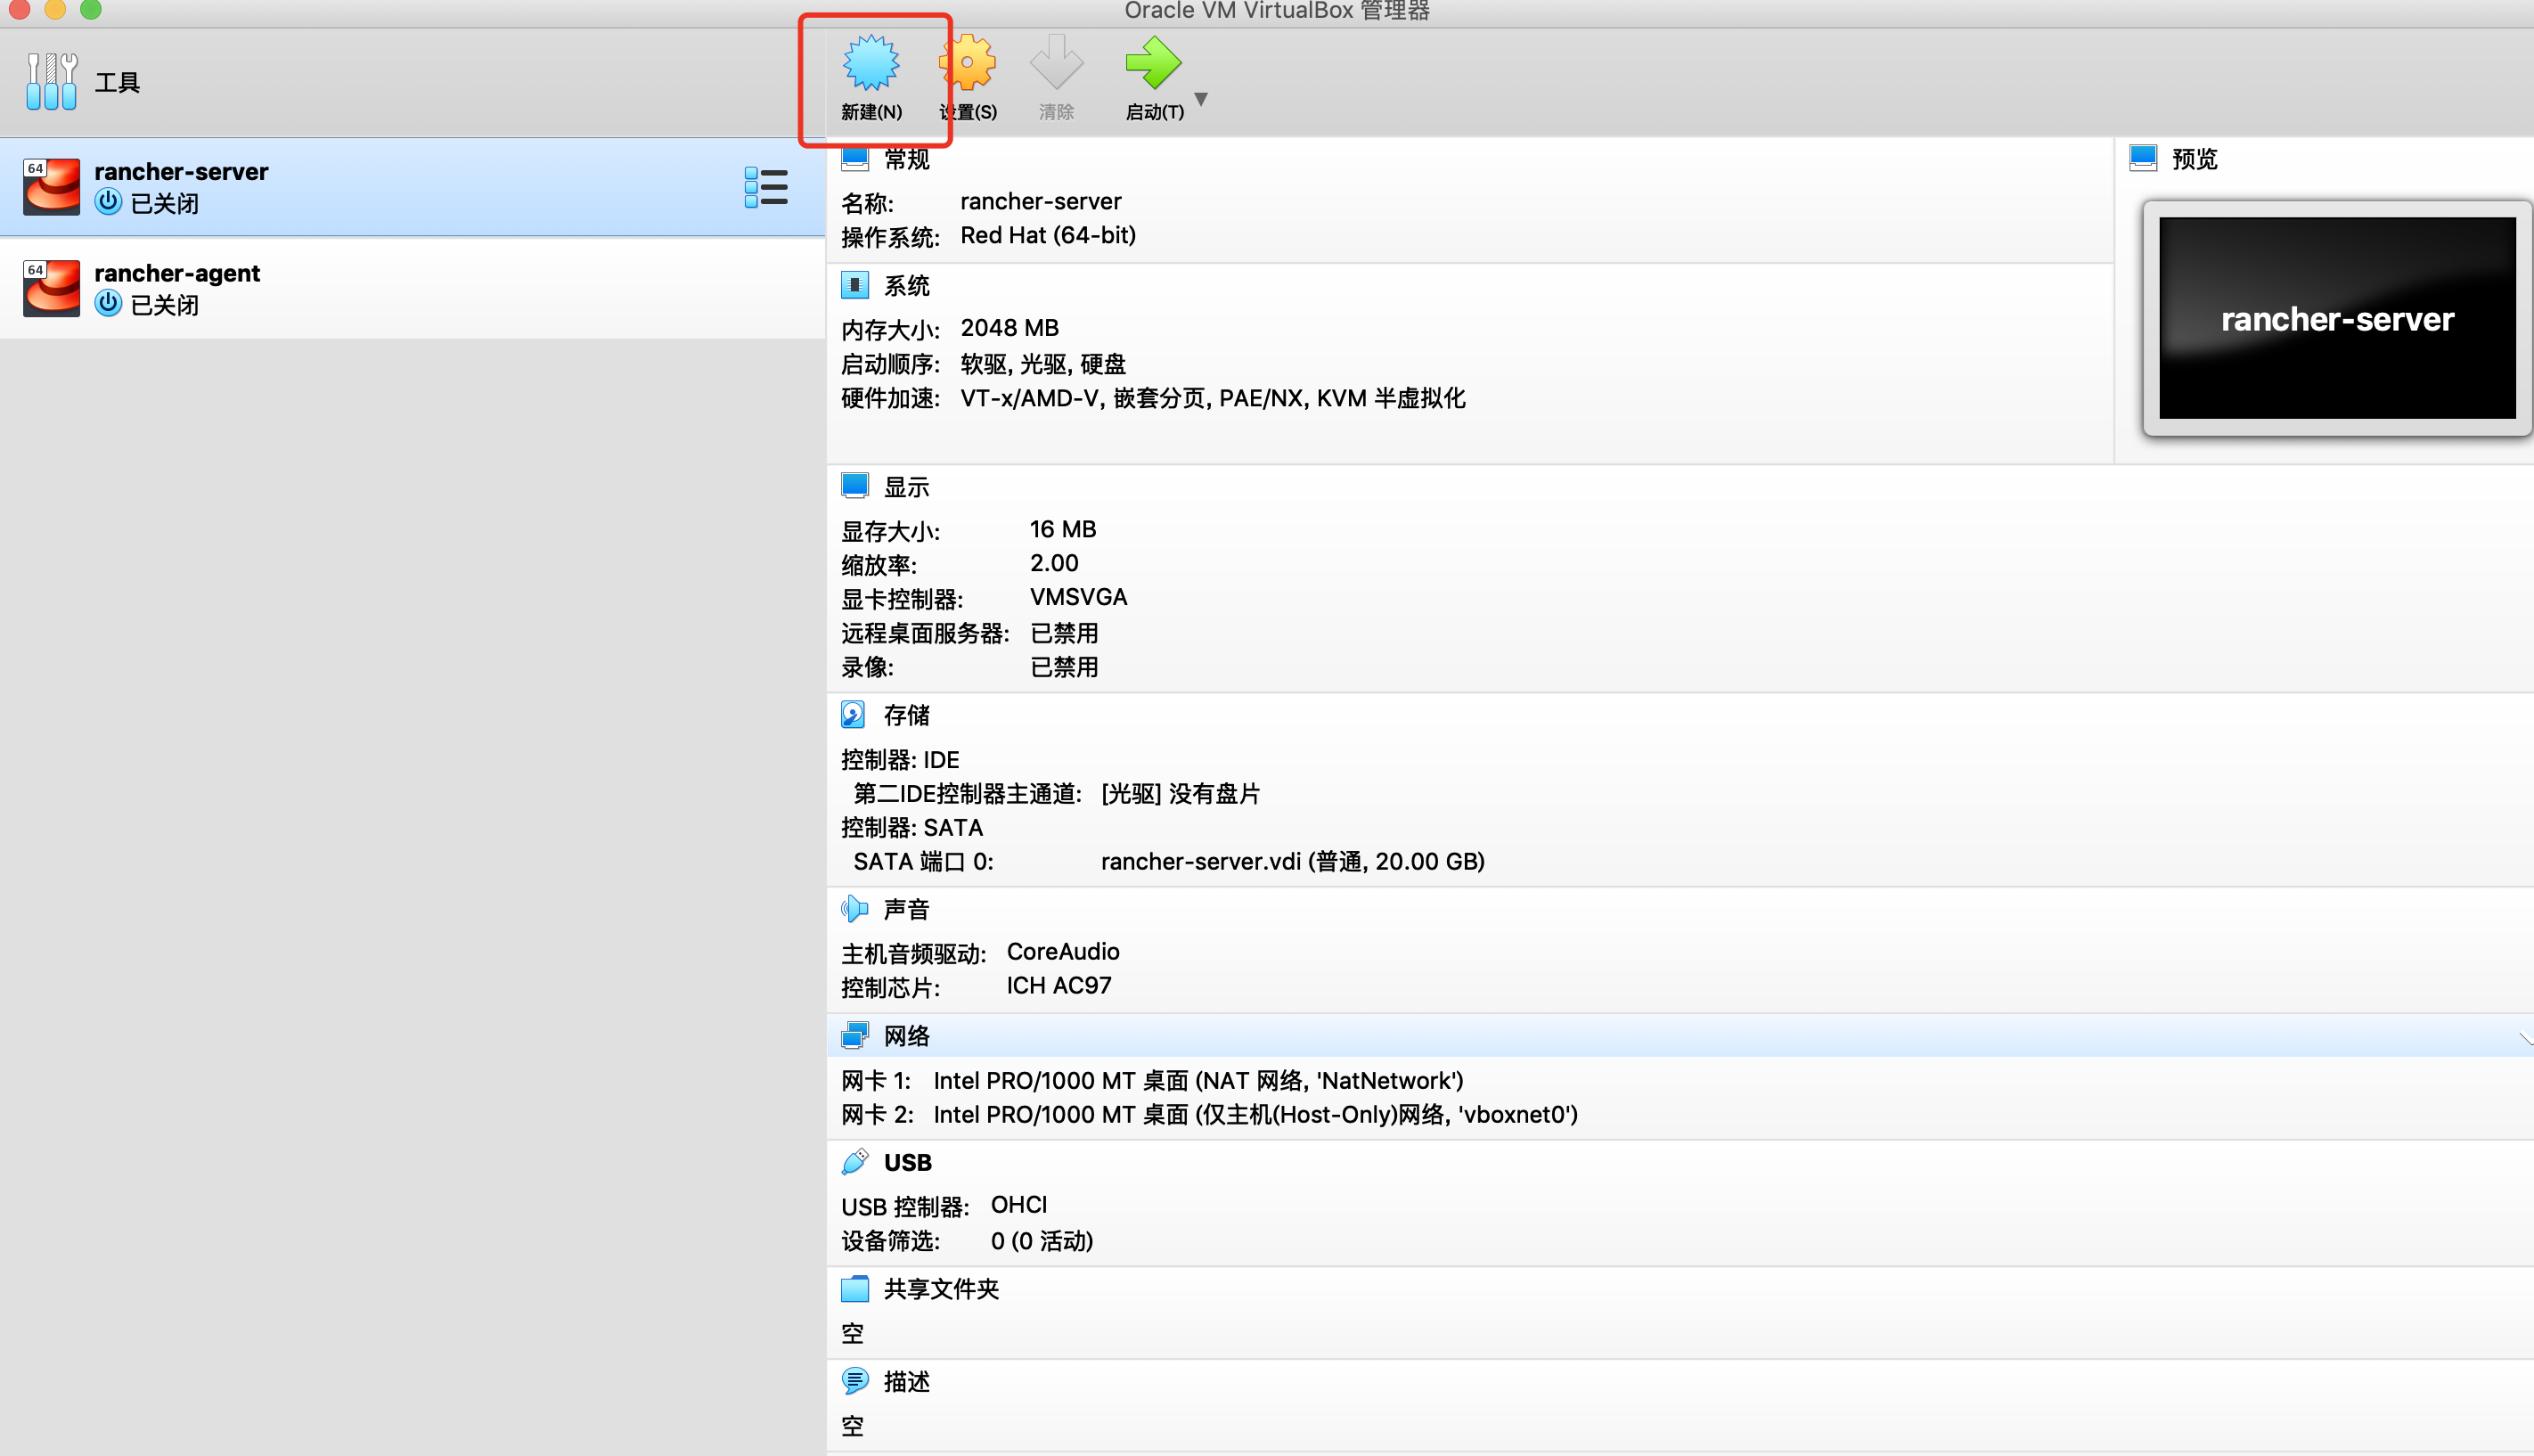Click 已禁用 next to 远程桌面服务器

[1064, 632]
